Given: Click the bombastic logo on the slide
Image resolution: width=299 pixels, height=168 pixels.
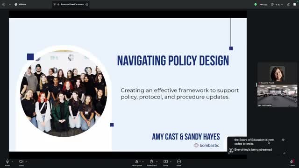Looking at the screenshot, I should (206, 145).
